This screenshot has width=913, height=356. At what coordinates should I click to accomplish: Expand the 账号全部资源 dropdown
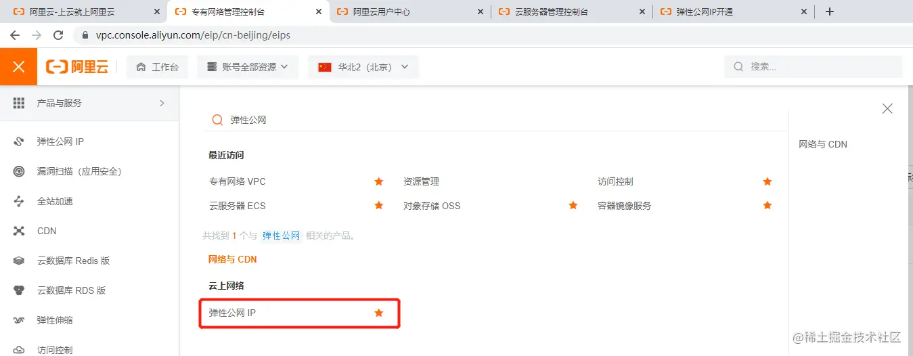click(248, 67)
